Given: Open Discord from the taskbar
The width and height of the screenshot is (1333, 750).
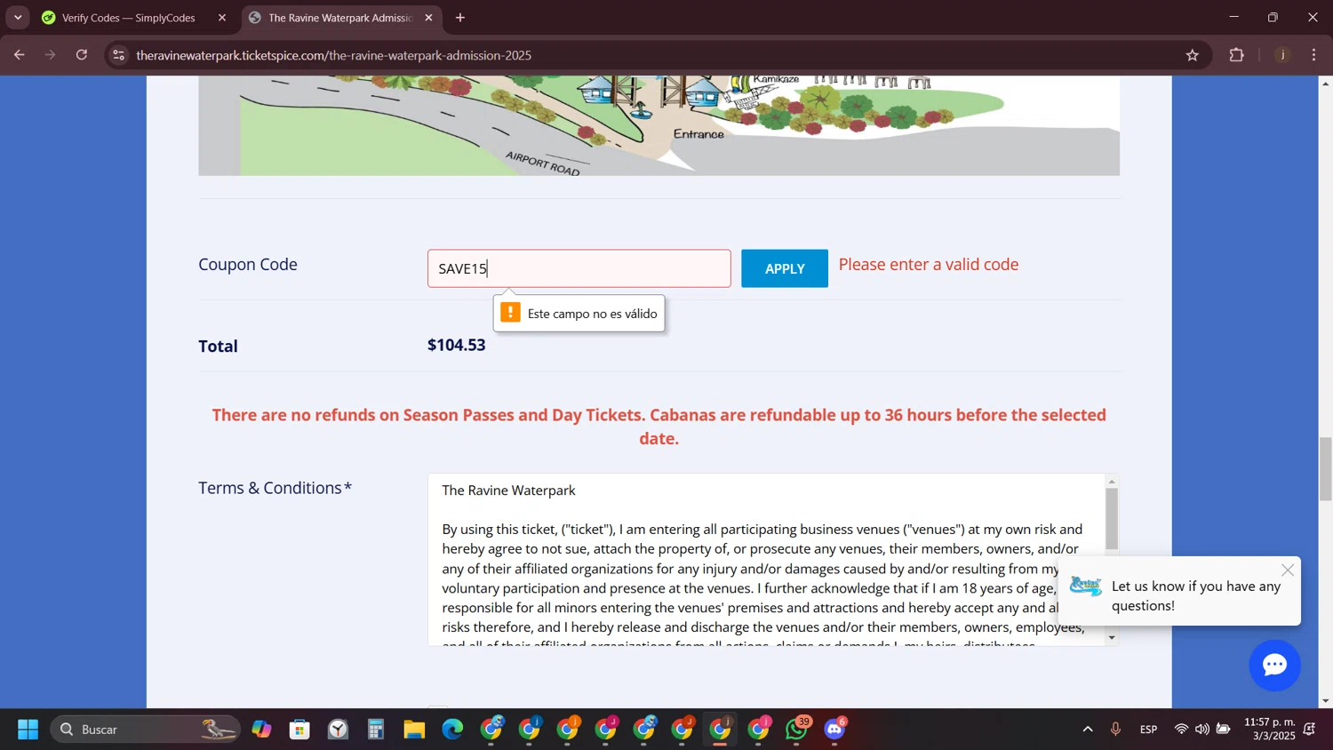Looking at the screenshot, I should [x=835, y=730].
